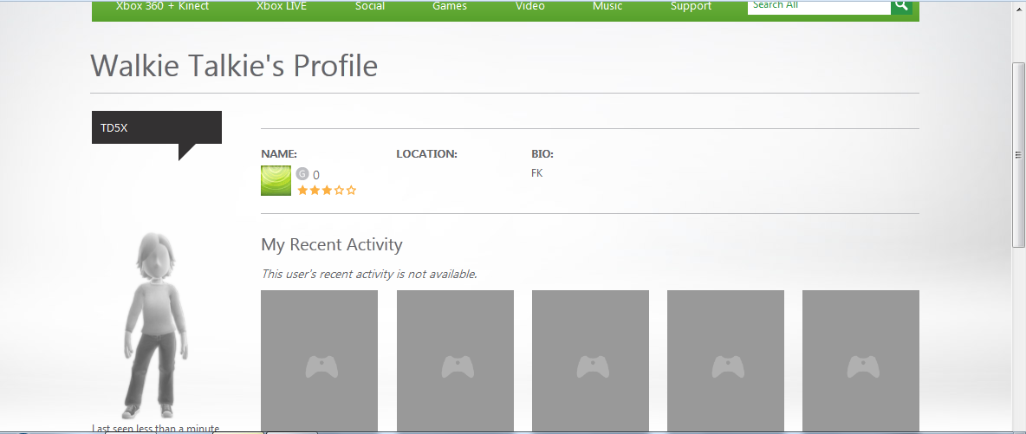Click the gamerscore value 0
The width and height of the screenshot is (1026, 434).
(316, 175)
